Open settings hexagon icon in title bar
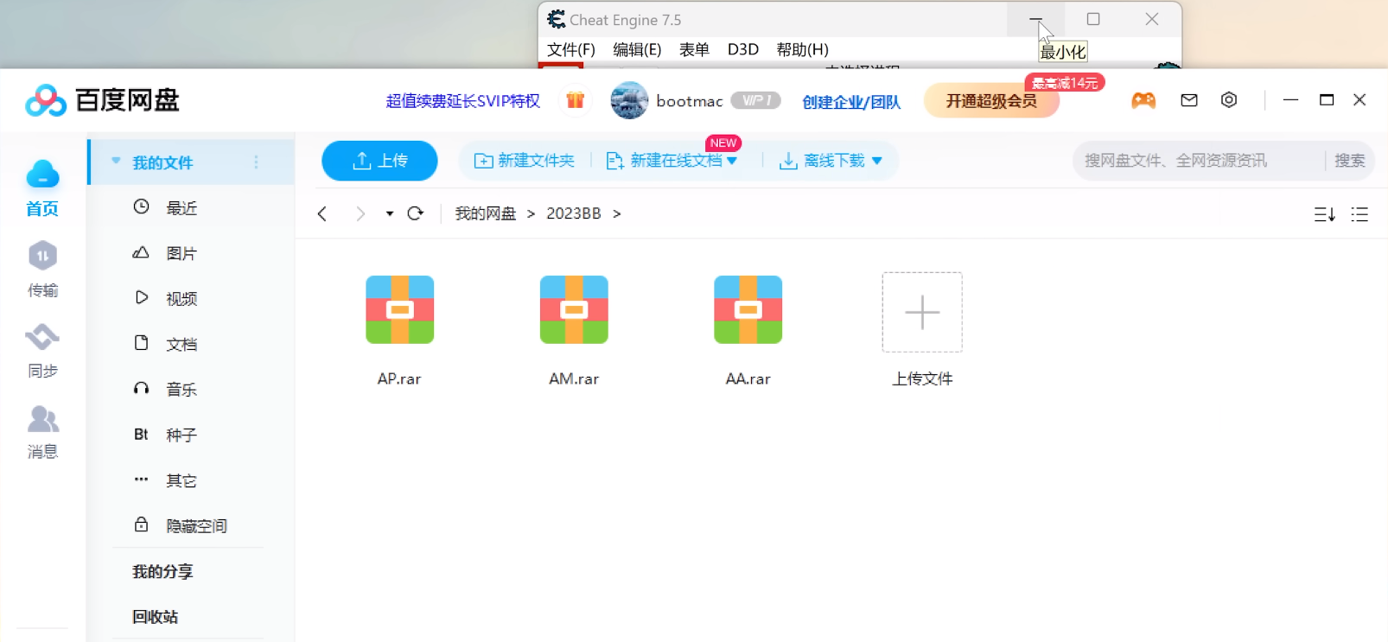 pyautogui.click(x=1229, y=100)
